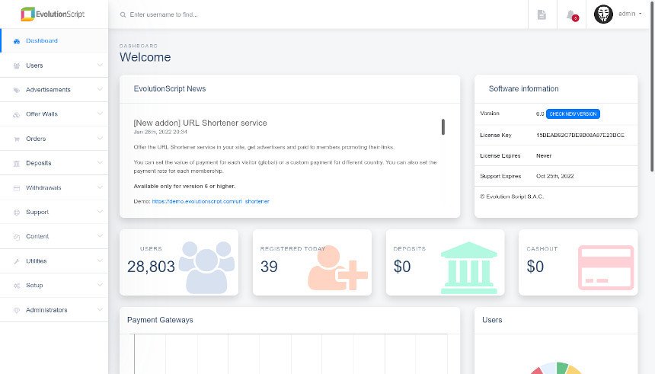Open the Withdrawals menu item
Screen dimensions: 655x374
click(54, 188)
